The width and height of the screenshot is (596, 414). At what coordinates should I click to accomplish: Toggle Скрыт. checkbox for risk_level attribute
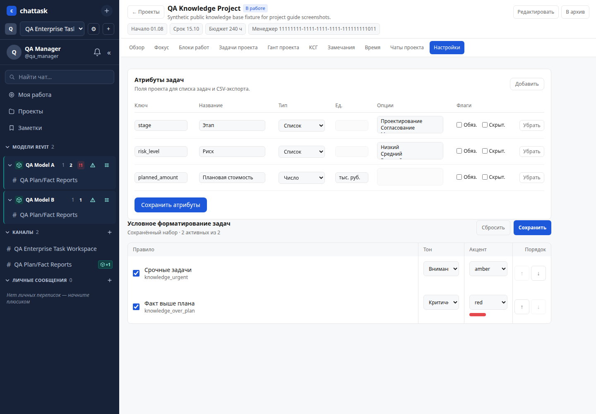point(485,151)
